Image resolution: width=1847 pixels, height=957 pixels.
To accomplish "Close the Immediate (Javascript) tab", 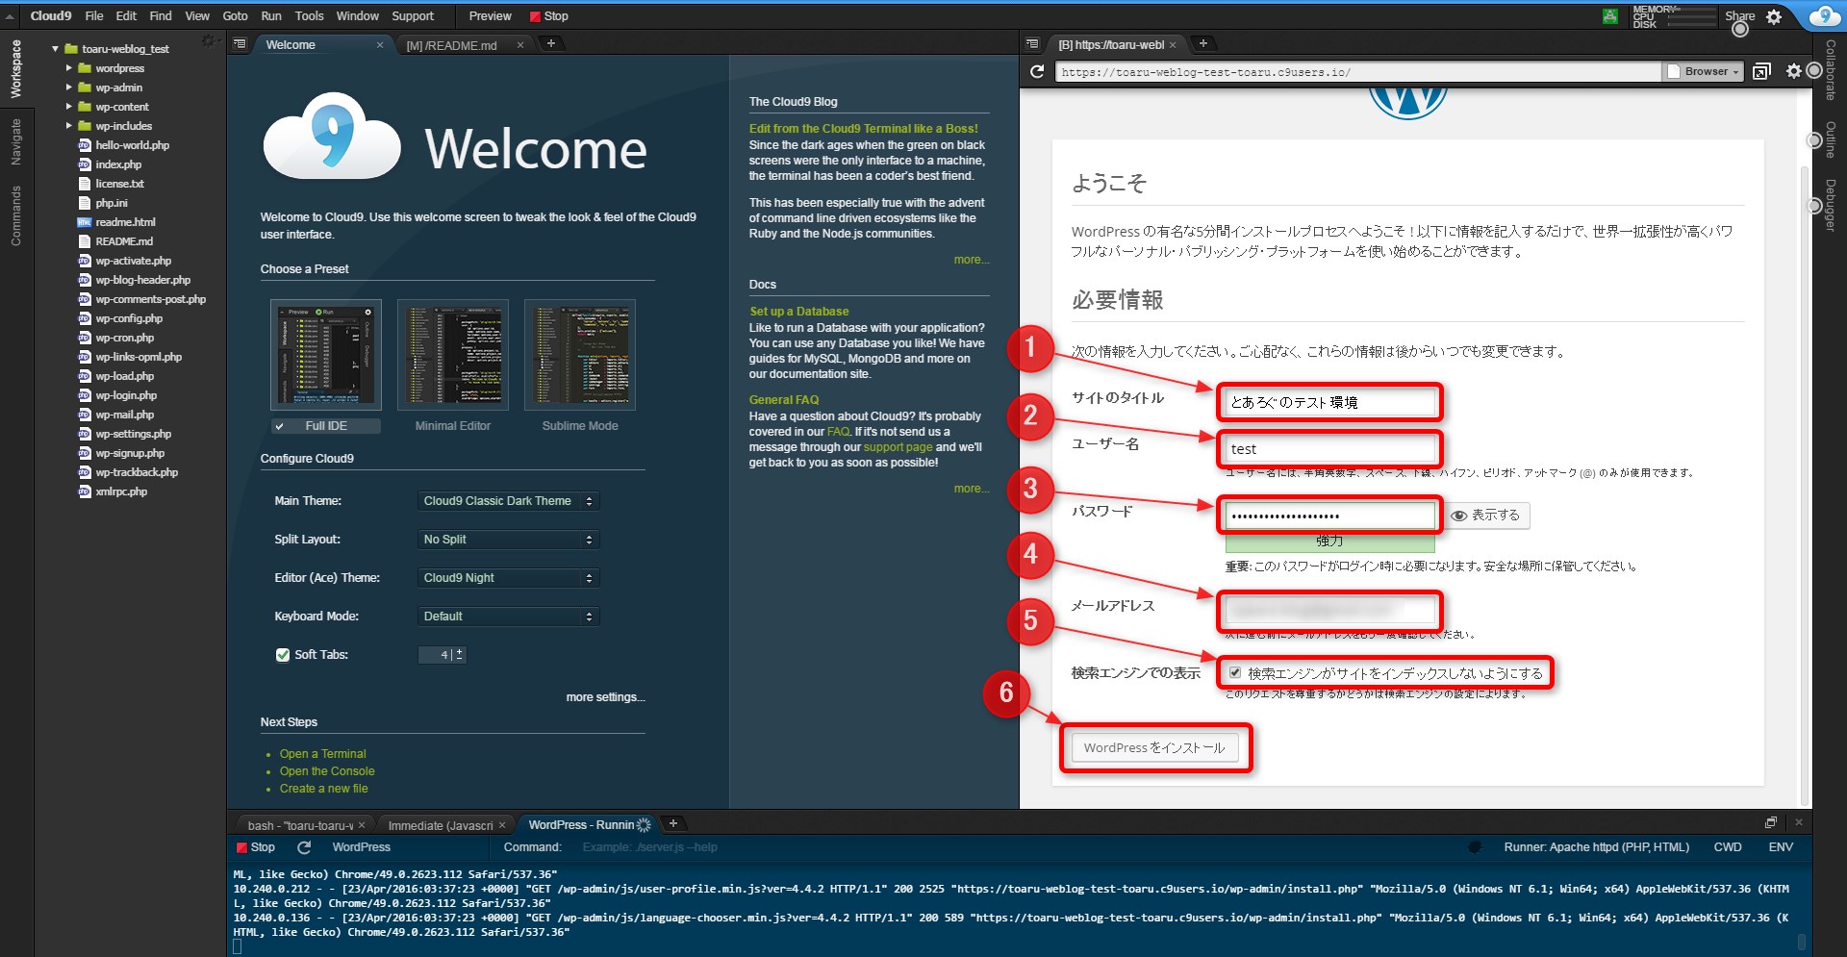I will pyautogui.click(x=502, y=825).
